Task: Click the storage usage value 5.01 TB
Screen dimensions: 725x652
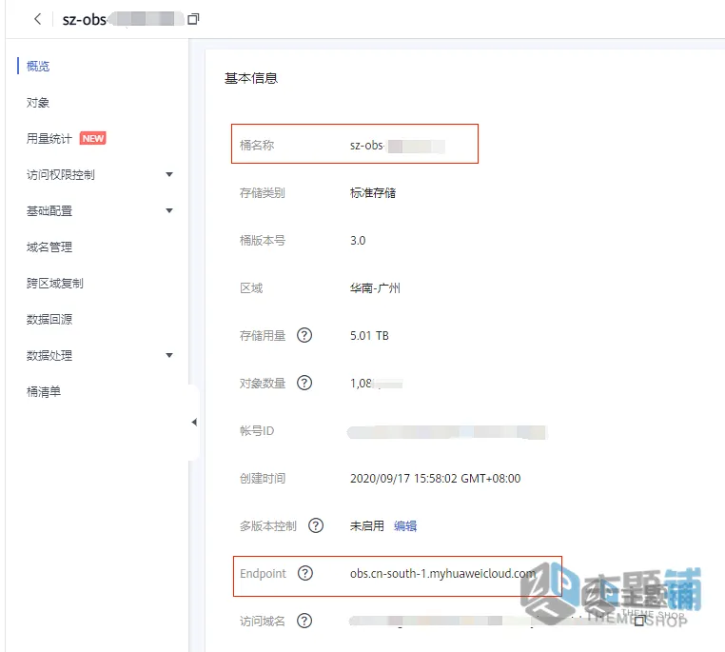Action: [x=369, y=336]
